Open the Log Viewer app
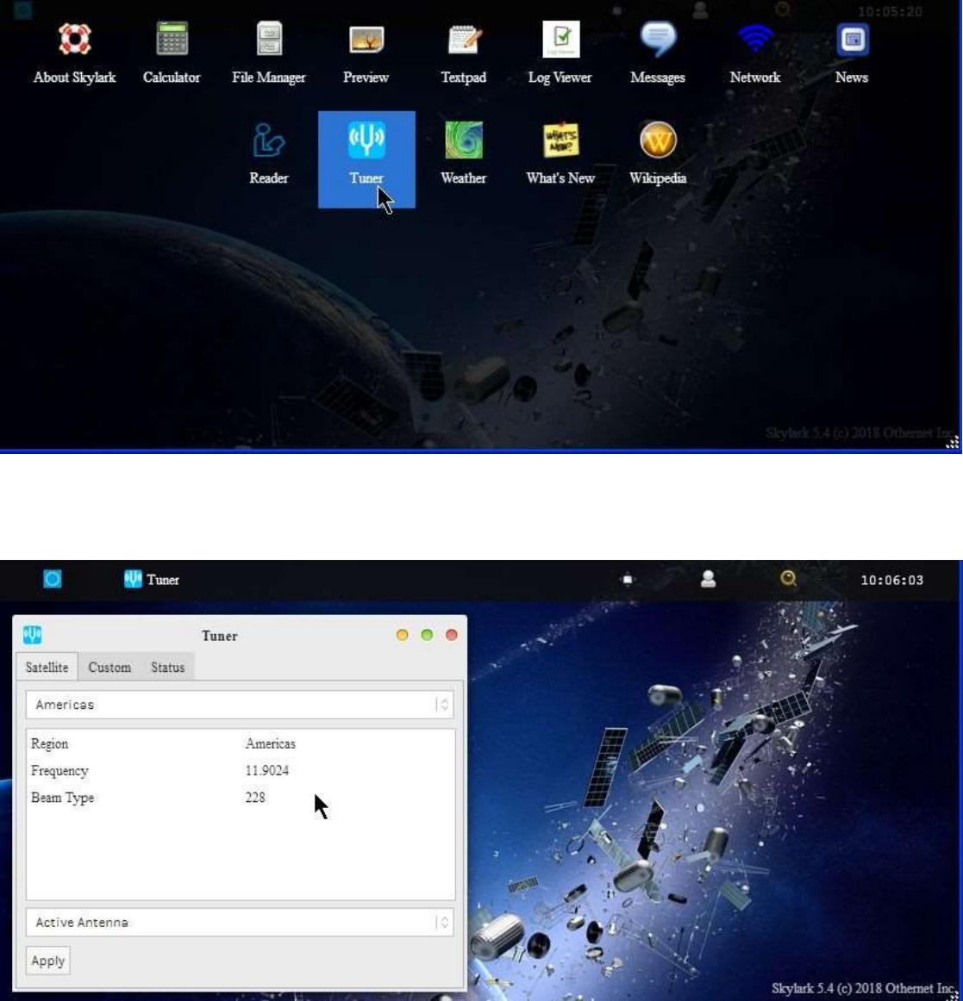Screen dimensions: 963x1001 (x=560, y=54)
